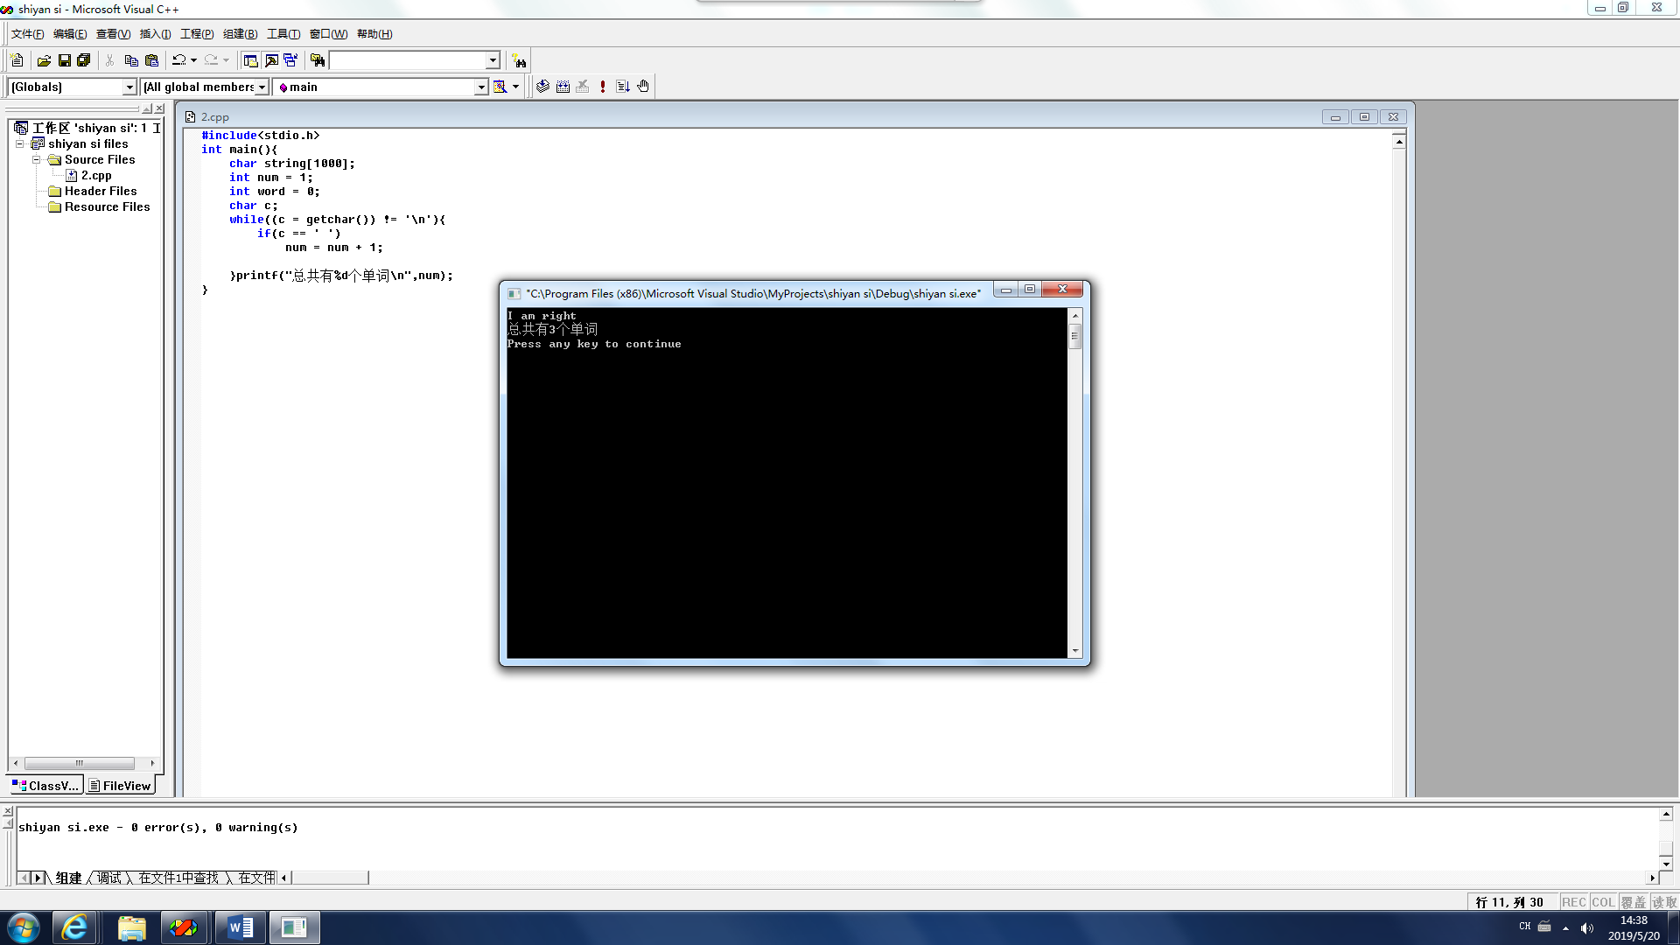Click the Build icon next to Compile
The height and width of the screenshot is (945, 1680).
click(x=563, y=87)
